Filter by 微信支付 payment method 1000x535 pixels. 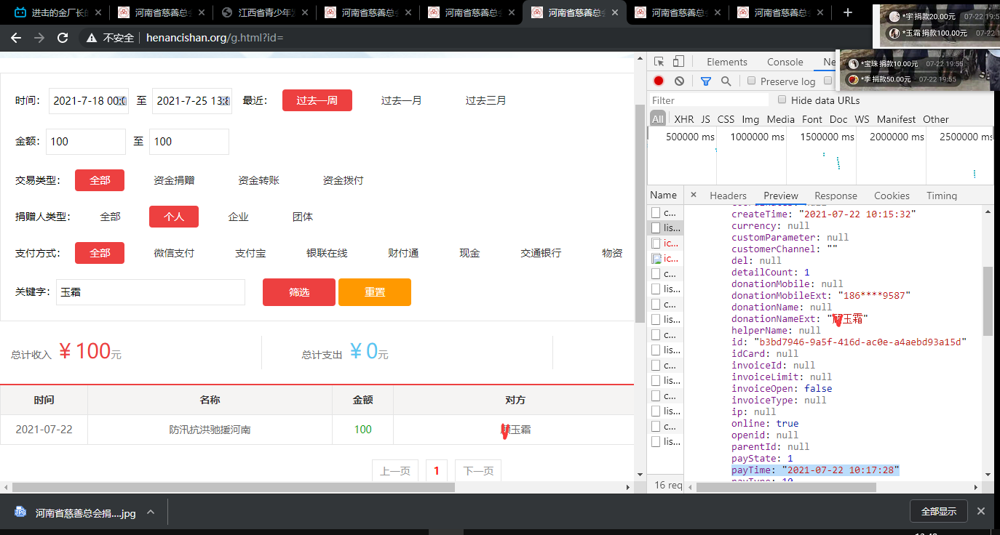[174, 253]
